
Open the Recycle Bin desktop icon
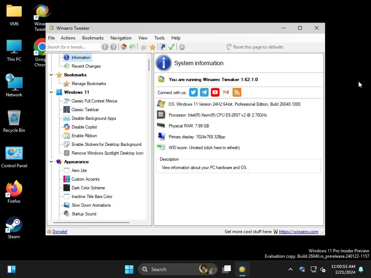coord(14,121)
